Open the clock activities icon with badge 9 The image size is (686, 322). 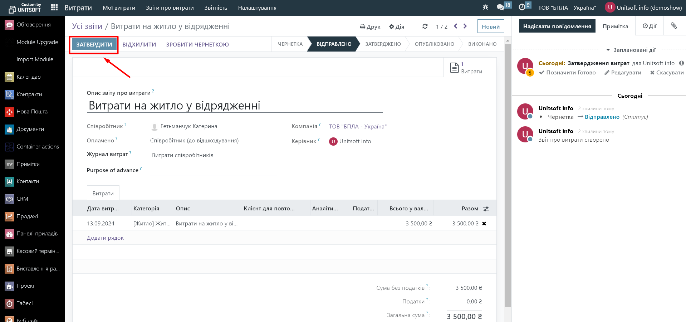(x=522, y=8)
